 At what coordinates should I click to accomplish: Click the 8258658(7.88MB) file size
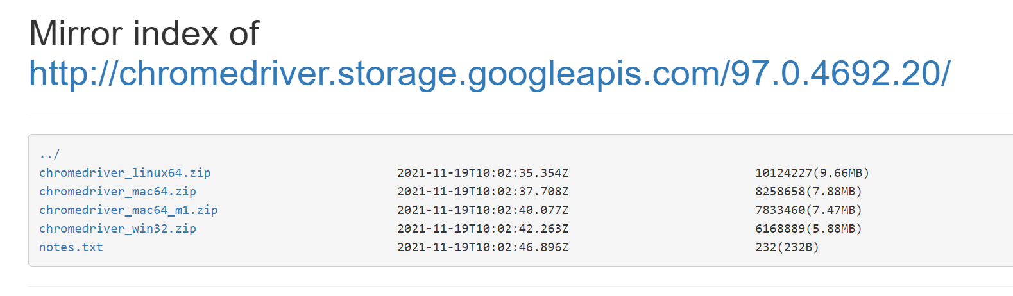(808, 192)
